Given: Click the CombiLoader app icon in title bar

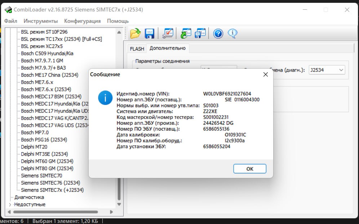Looking at the screenshot, I should [8, 10].
